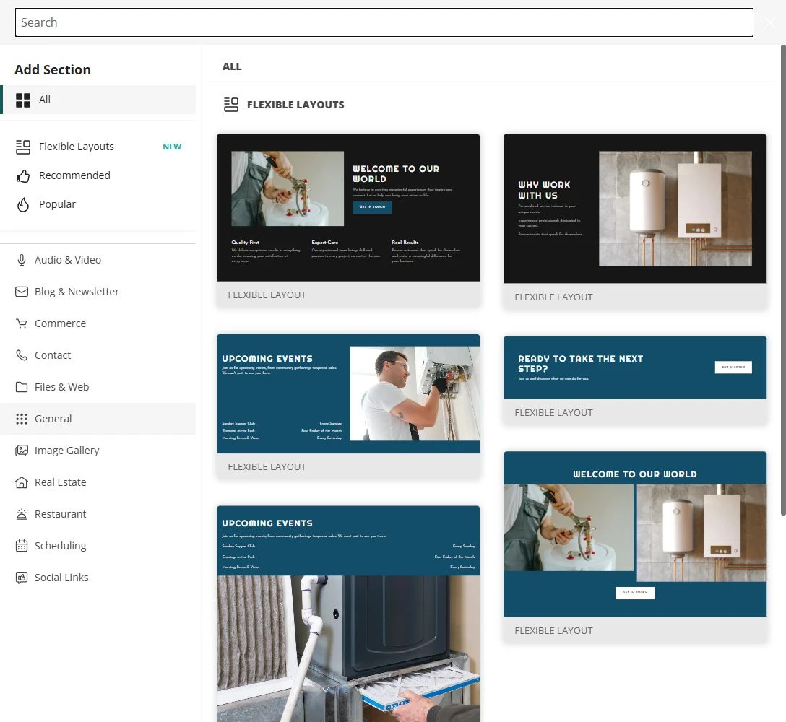Browse Real Estate sections
Image resolution: width=786 pixels, height=722 pixels.
click(99, 482)
